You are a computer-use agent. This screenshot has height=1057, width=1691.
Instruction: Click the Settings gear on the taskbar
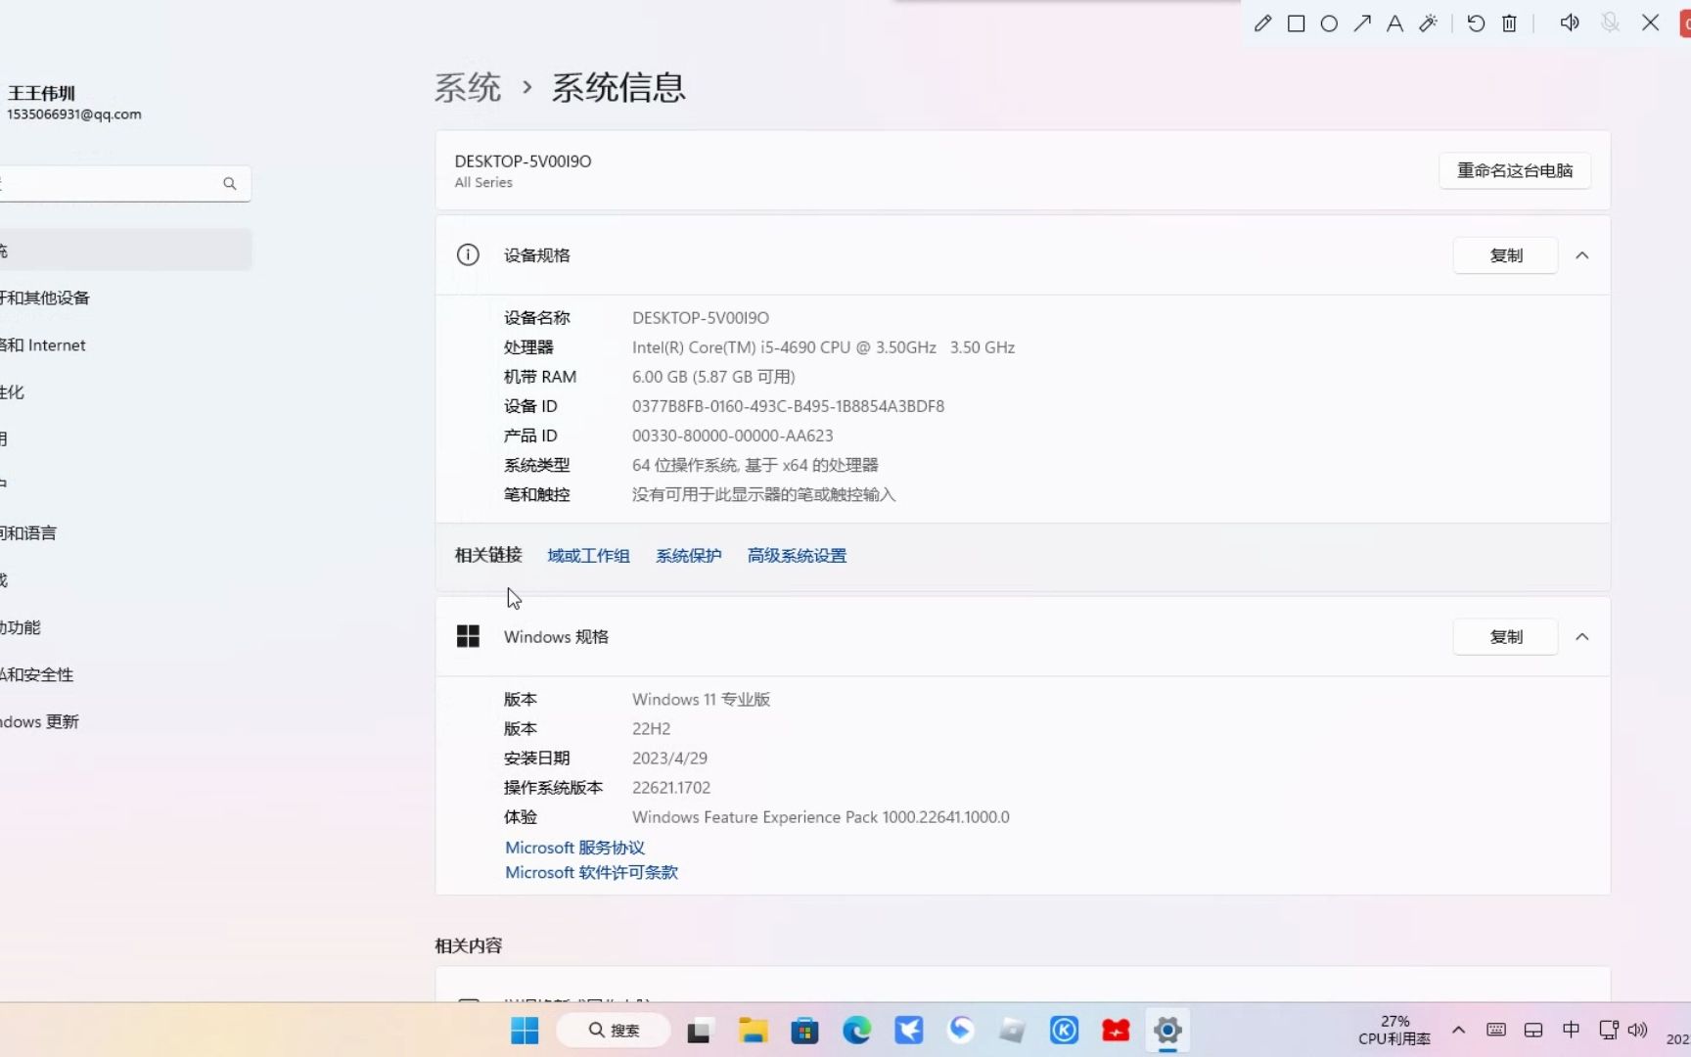point(1167,1031)
